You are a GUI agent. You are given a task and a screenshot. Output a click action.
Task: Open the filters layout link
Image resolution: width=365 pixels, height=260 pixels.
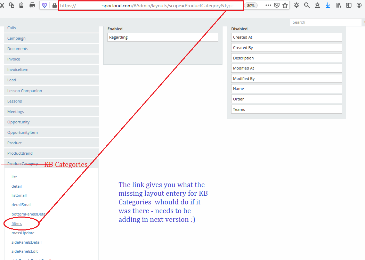pos(17,224)
